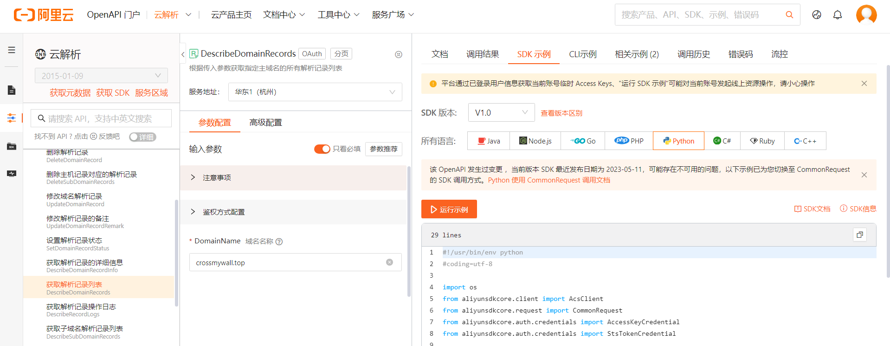
Task: Open the notifications bell
Action: coord(838,15)
